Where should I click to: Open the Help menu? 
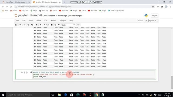71,20
